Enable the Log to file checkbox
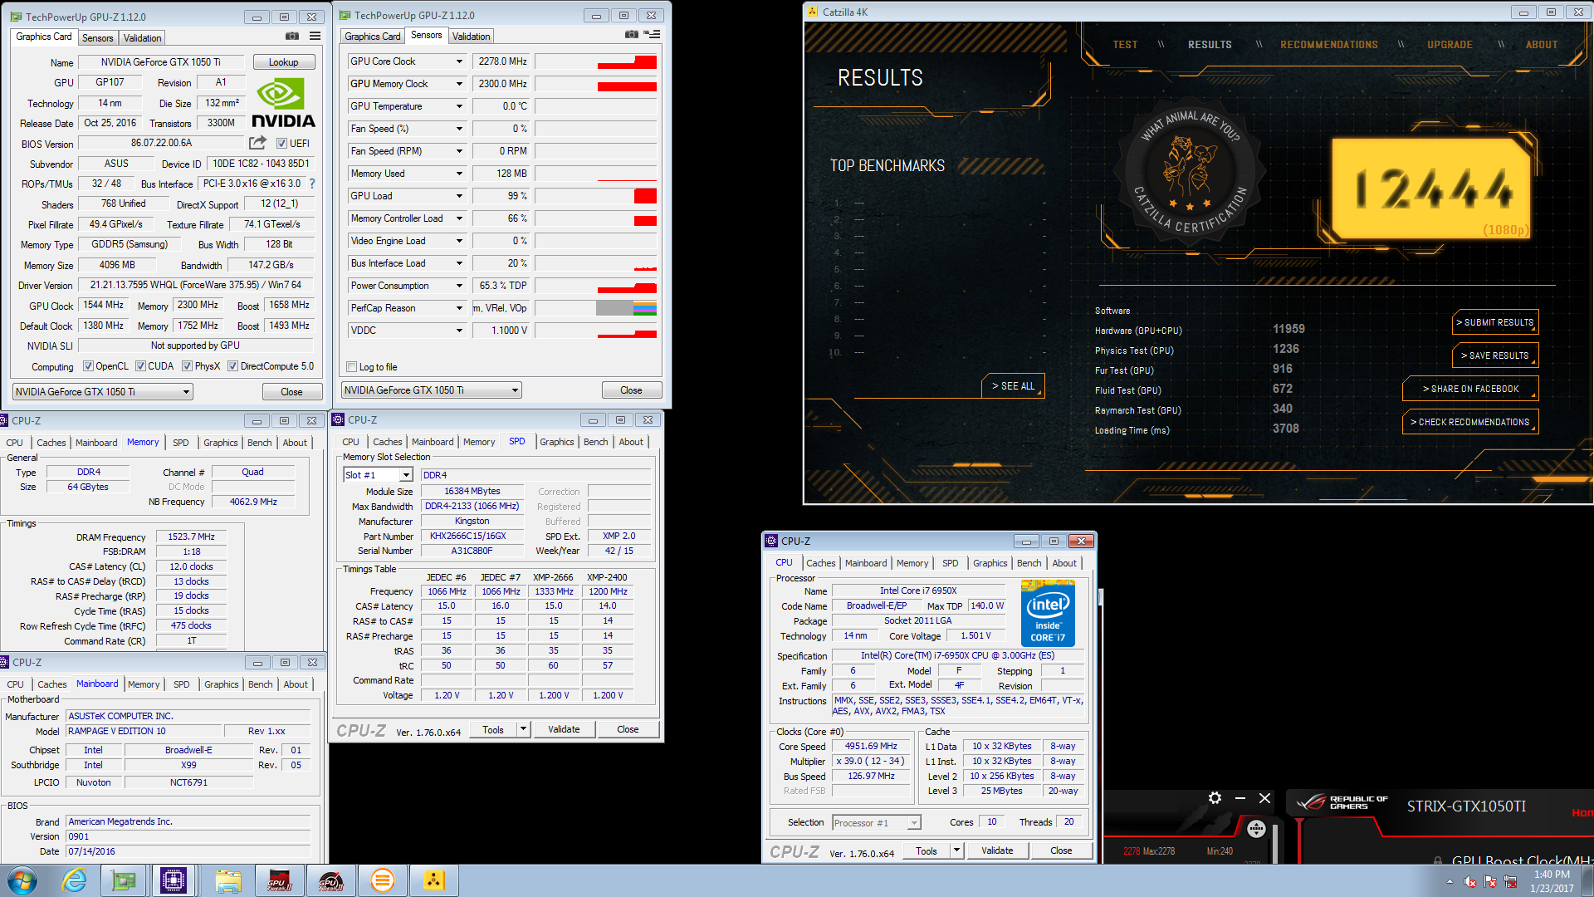Image resolution: width=1594 pixels, height=897 pixels. [351, 367]
